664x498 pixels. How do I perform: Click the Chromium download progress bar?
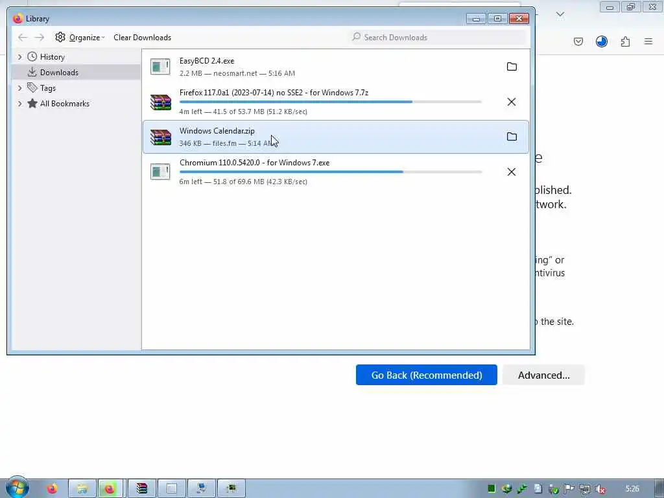(330, 172)
